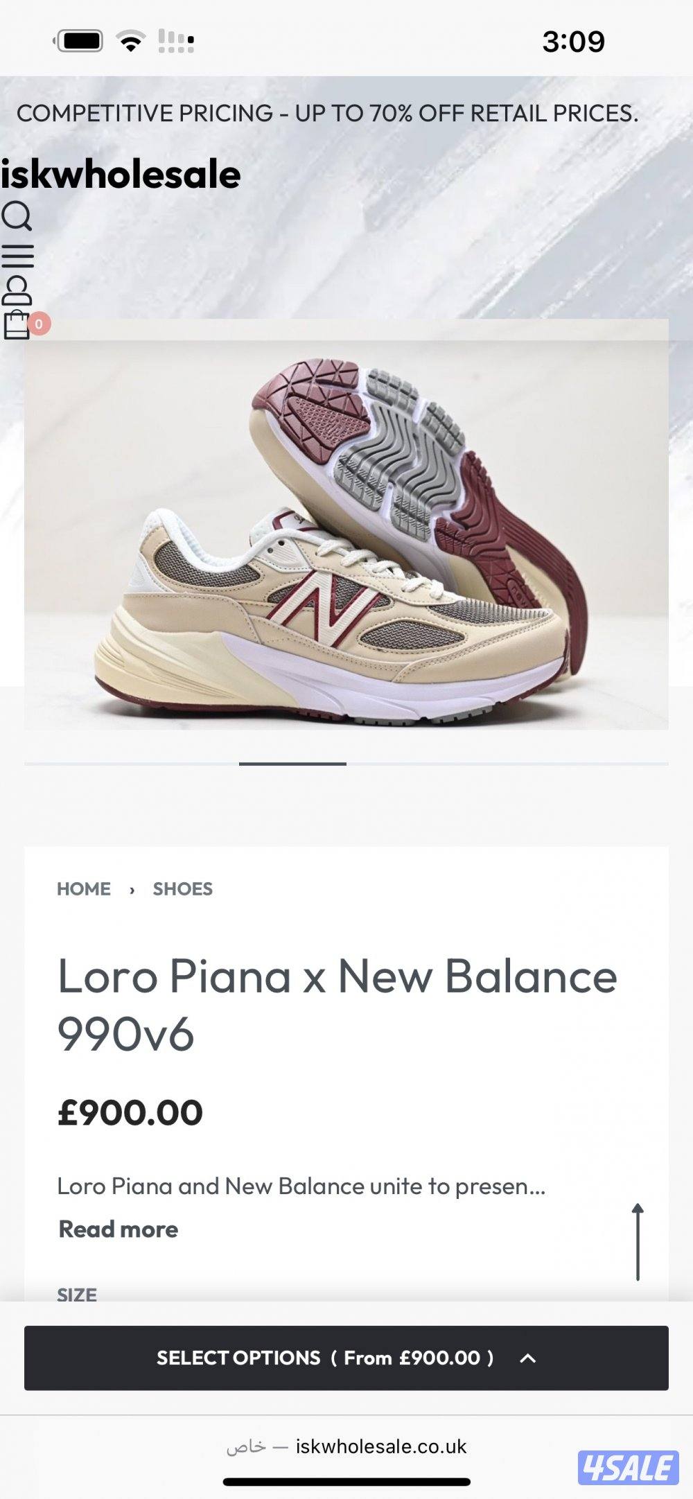This screenshot has width=693, height=1499.
Task: Tap the New Balance sneaker product image
Action: [x=346, y=525]
